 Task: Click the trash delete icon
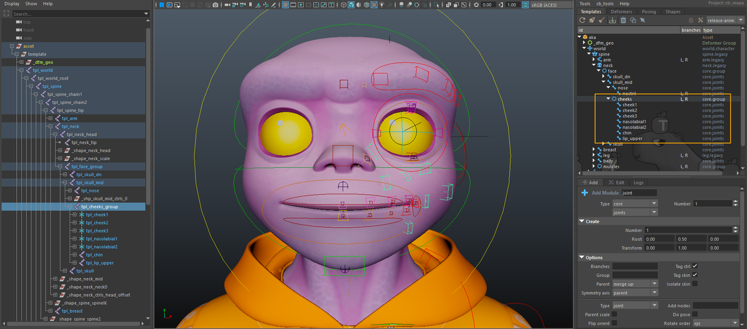pyautogui.click(x=623, y=20)
